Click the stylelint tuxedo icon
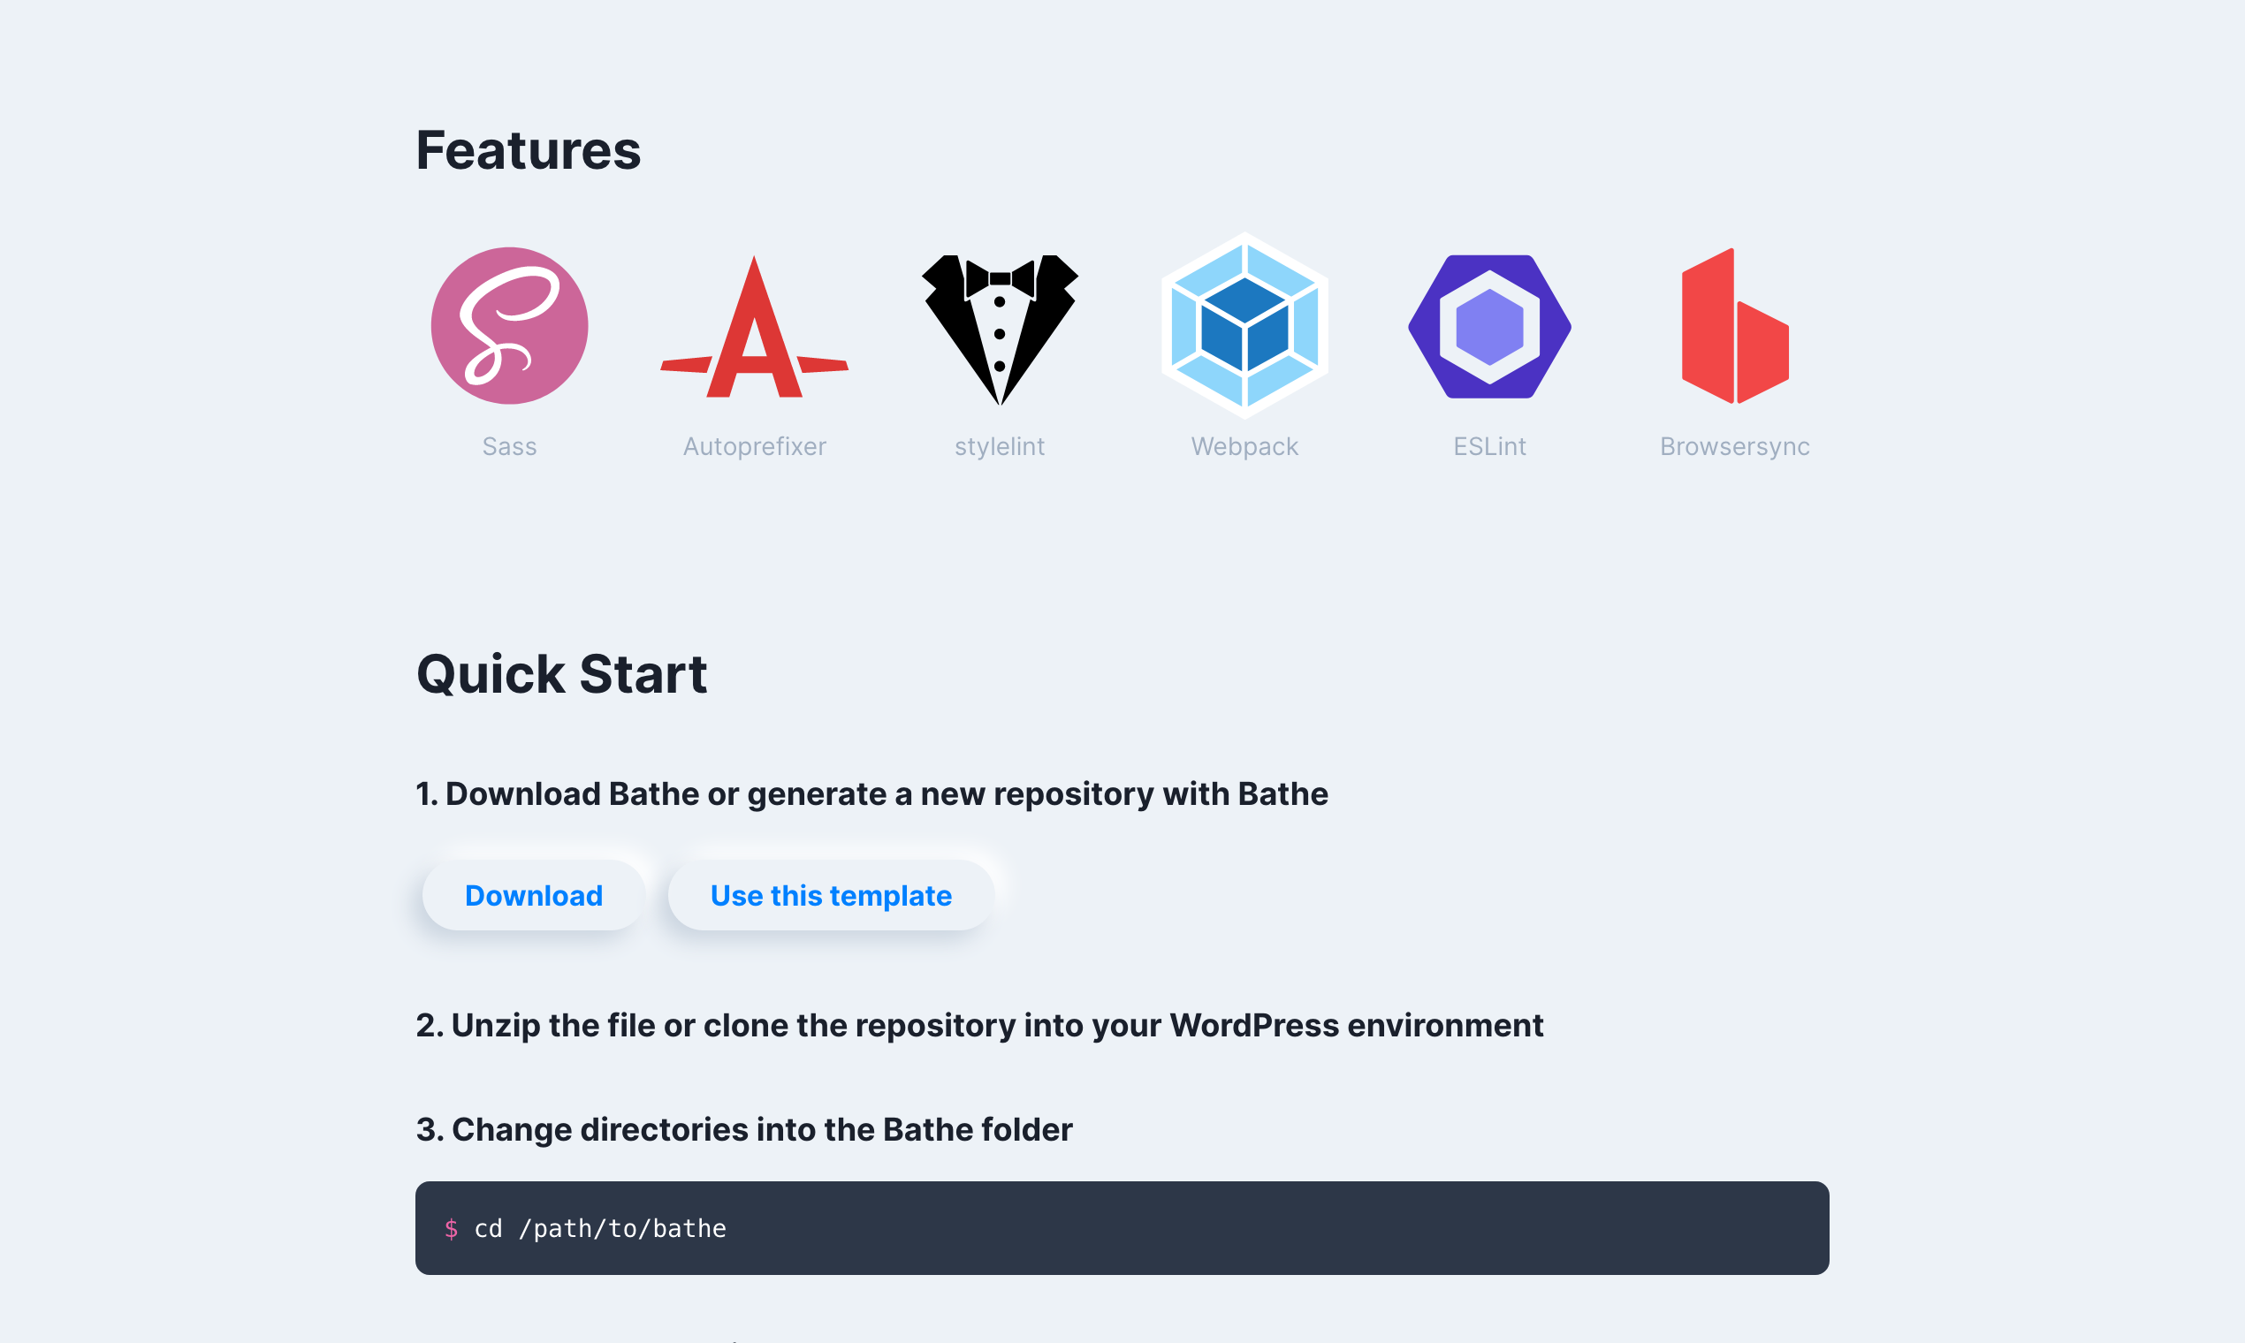2245x1343 pixels. 1000,328
